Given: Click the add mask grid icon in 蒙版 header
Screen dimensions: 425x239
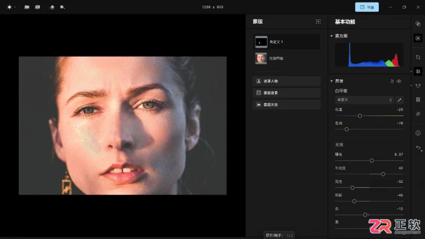Looking at the screenshot, I should pos(318,21).
